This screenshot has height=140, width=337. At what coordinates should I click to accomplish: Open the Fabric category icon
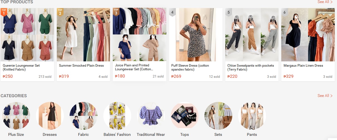pyautogui.click(x=84, y=116)
